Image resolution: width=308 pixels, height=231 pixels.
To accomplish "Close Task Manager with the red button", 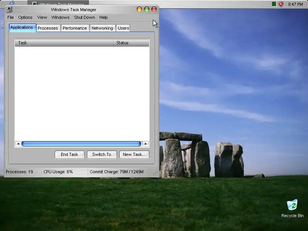I will [154, 9].
